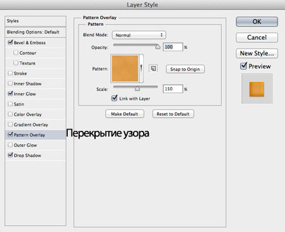The width and height of the screenshot is (285, 232).
Task: Click Snap to Origin button
Action: coord(185,69)
